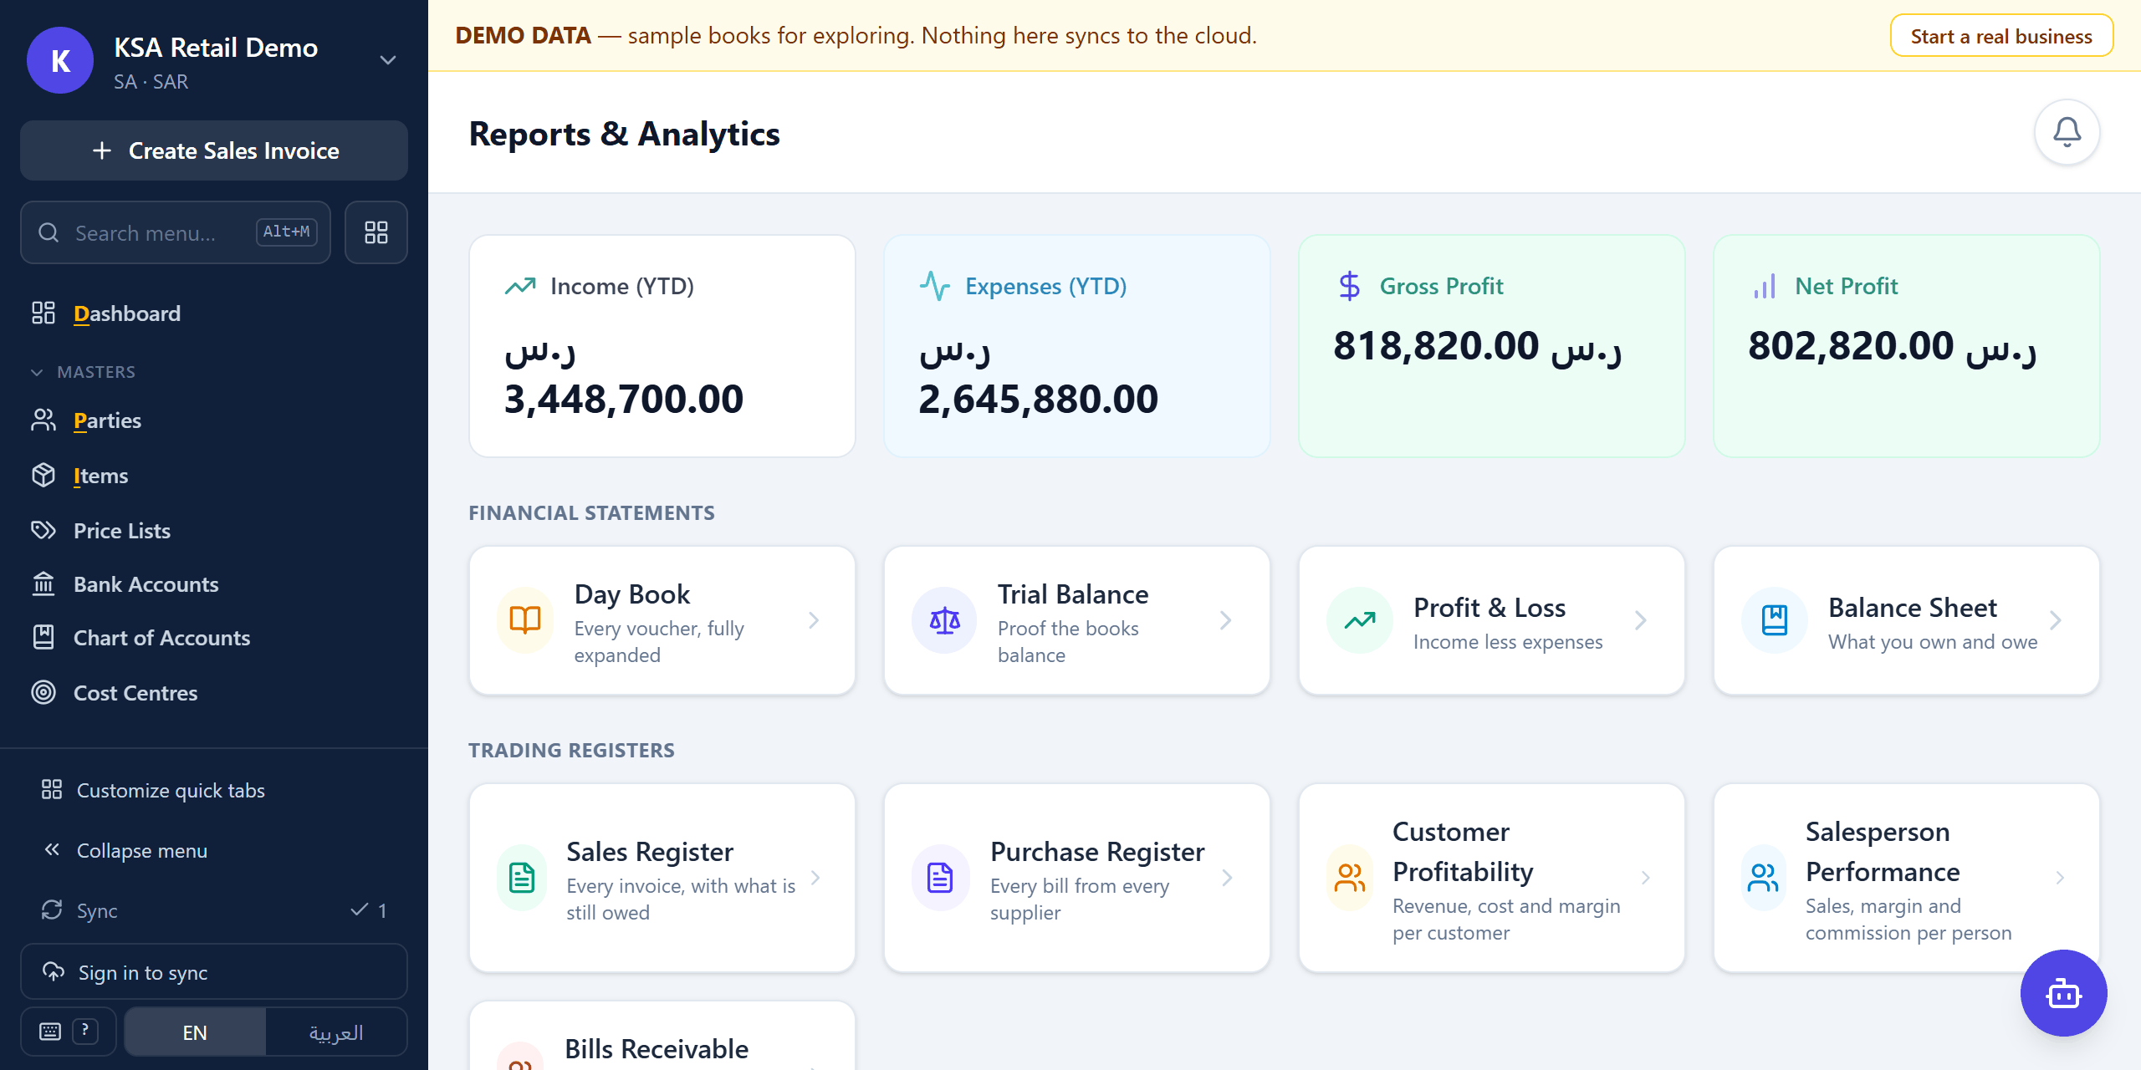Click the 802,820.00 net profit value
The height and width of the screenshot is (1070, 2141).
pyautogui.click(x=1892, y=346)
